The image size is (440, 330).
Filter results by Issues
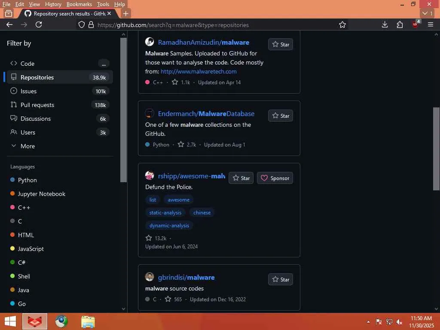coord(59,91)
